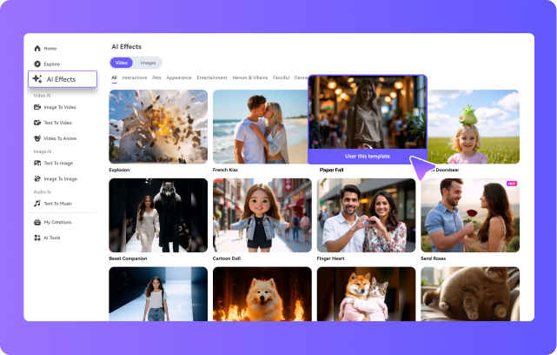Open the Explosion effect thumbnail
The width and height of the screenshot is (557, 355).
pyautogui.click(x=158, y=127)
